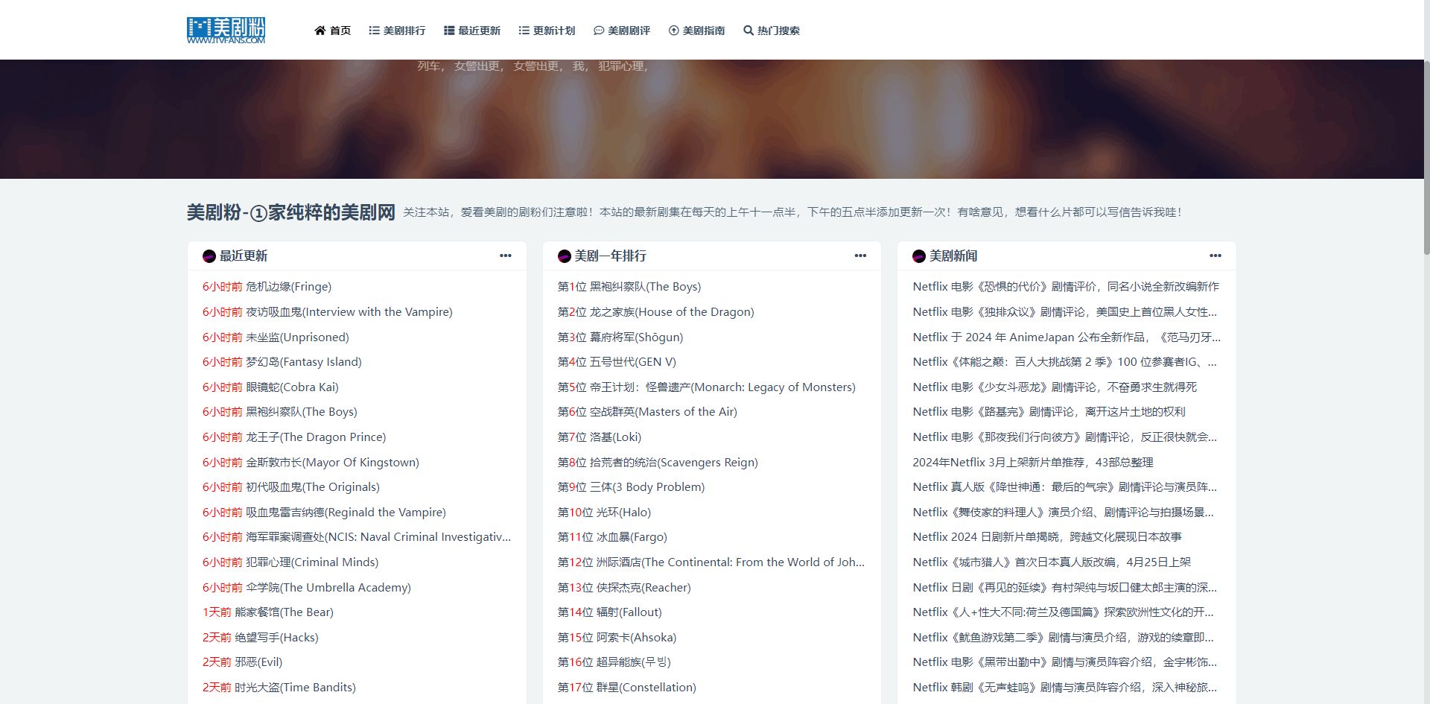The width and height of the screenshot is (1430, 704).
Task: Open 第2位 龙之家族(House of the Dragon)
Action: 656,312
